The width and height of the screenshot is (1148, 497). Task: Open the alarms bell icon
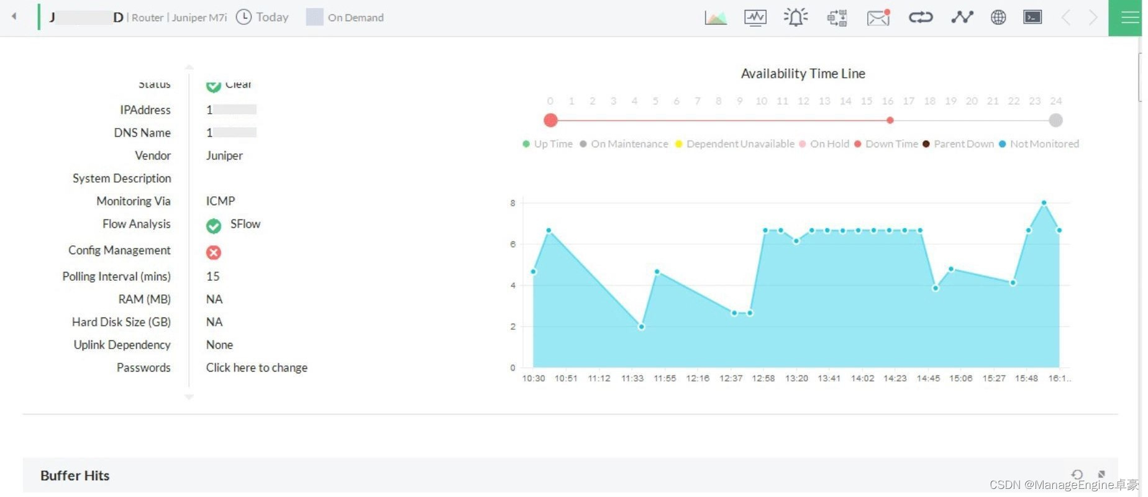click(796, 17)
